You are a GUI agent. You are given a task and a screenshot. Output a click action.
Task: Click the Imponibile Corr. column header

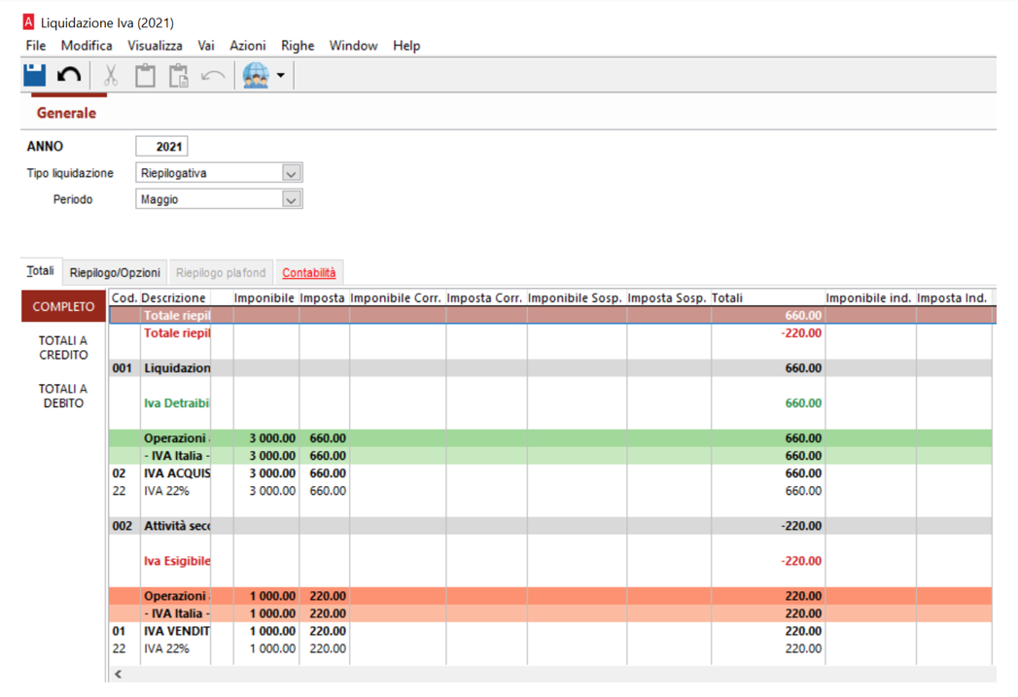click(x=398, y=297)
